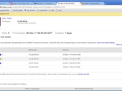Click the blue star on the US $8,100.00 row
The height and width of the screenshot is (91, 122).
(x=1, y=55)
